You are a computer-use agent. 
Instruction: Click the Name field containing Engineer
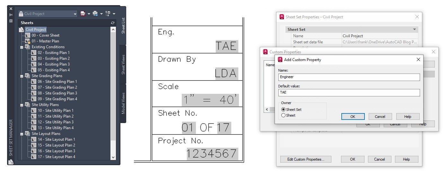pyautogui.click(x=349, y=77)
